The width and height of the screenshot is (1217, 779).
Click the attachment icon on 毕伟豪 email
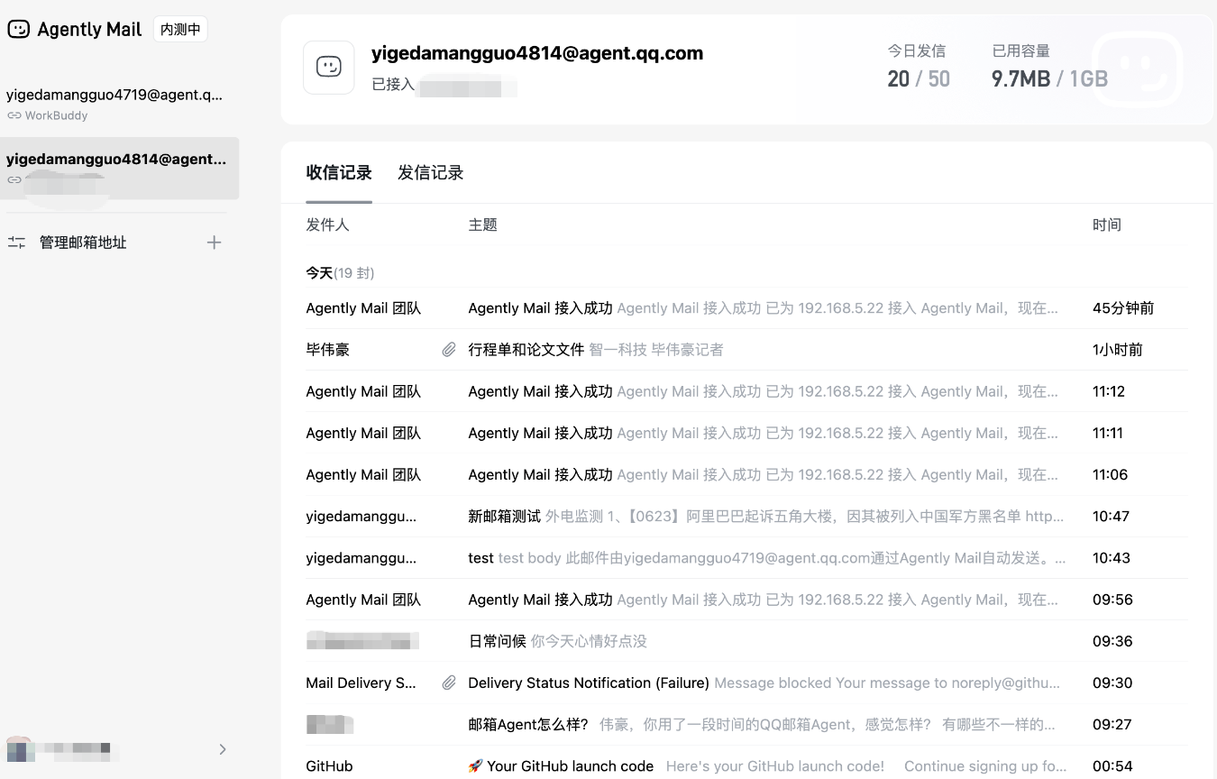449,350
